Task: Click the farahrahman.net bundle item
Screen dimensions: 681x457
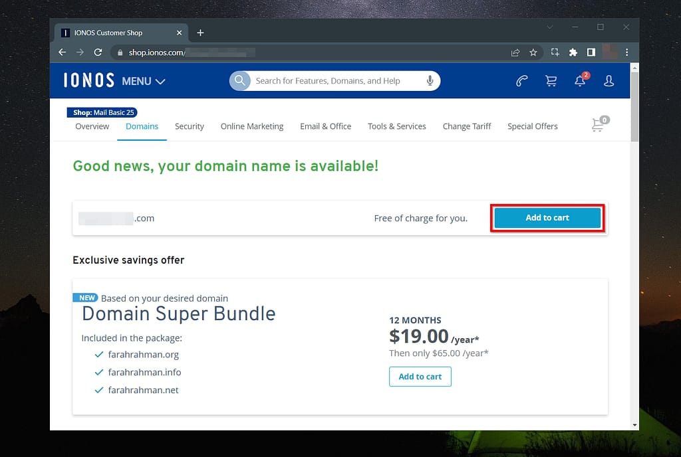Action: (144, 390)
